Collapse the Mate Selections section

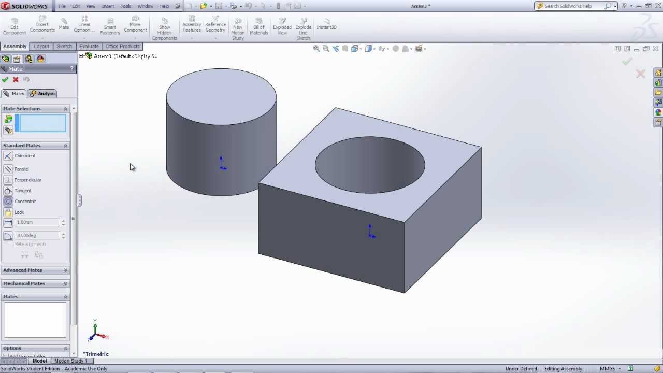coord(66,109)
